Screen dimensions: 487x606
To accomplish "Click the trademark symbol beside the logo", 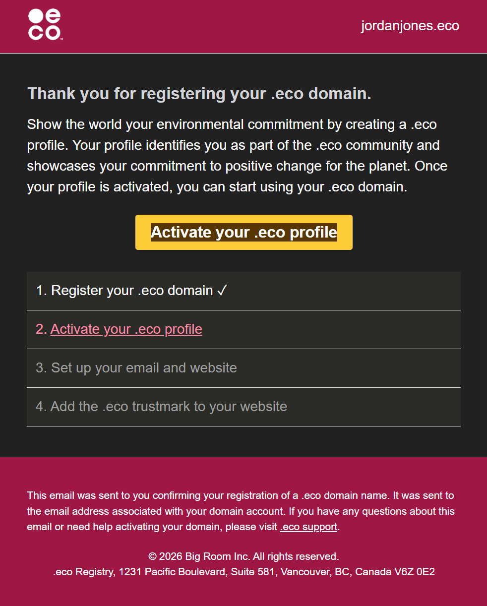I will point(61,39).
